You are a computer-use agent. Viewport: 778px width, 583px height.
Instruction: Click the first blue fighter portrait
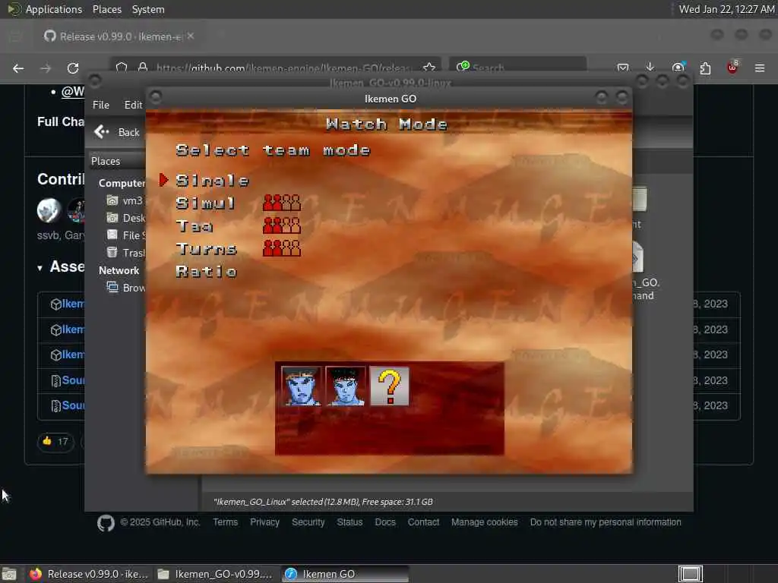[x=301, y=386]
